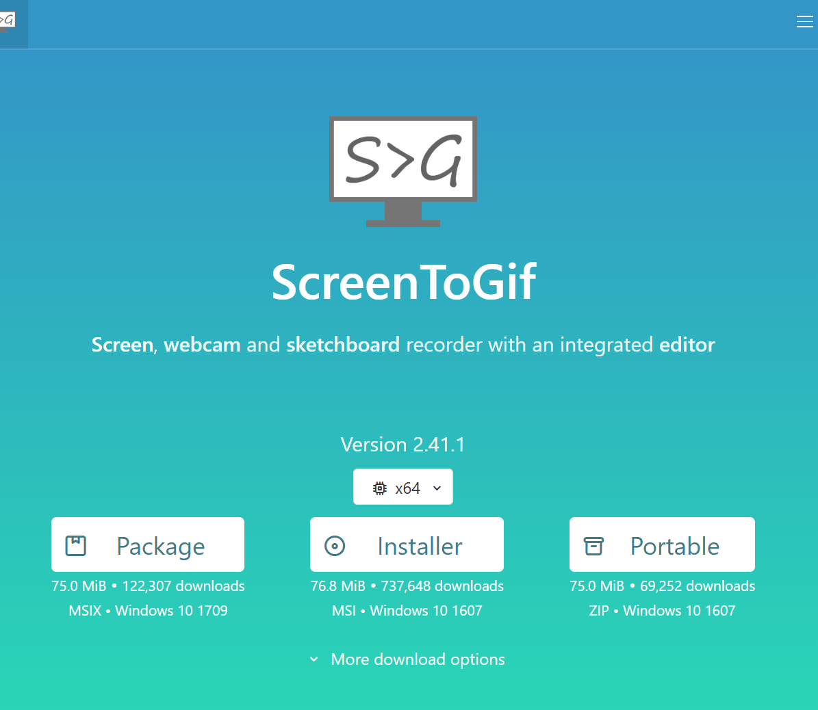Download the Package version
818x710 pixels.
tap(148, 544)
